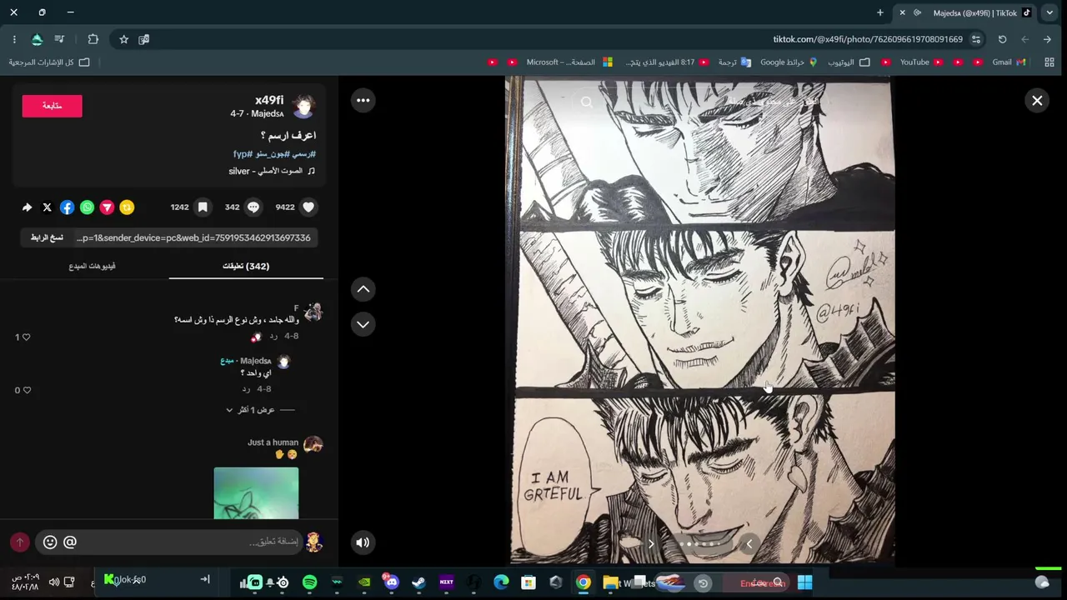Open Microsoft Edge from the taskbar
This screenshot has height=600, width=1067.
501,582
